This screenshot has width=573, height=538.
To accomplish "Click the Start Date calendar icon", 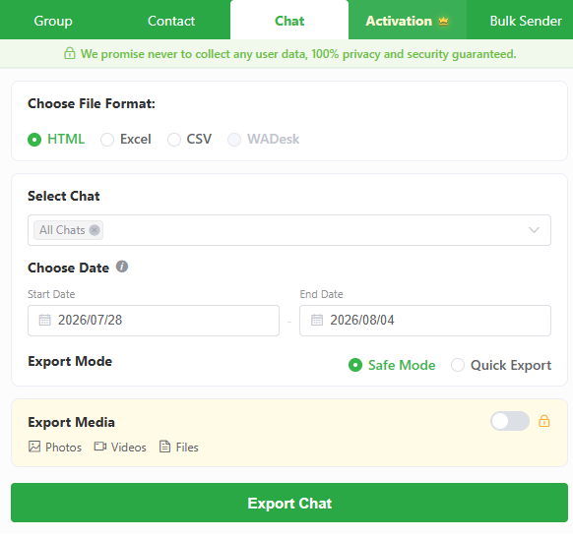I will tap(45, 320).
